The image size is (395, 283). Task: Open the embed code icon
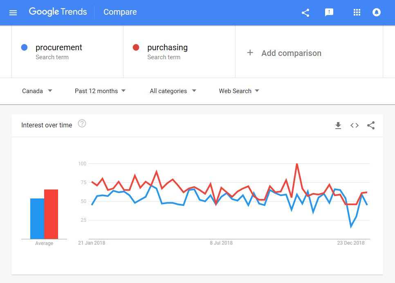click(x=355, y=125)
